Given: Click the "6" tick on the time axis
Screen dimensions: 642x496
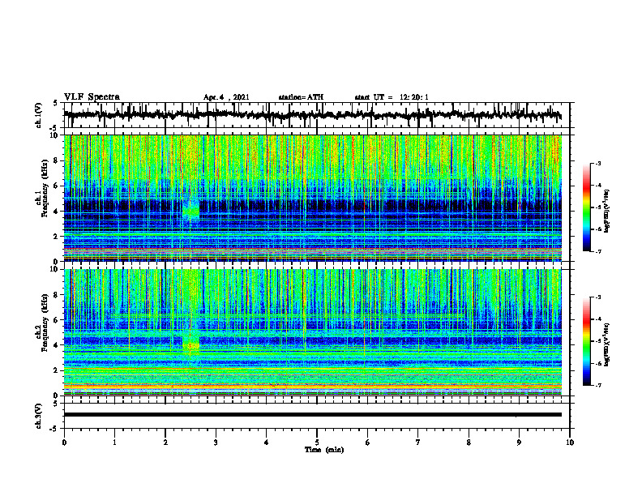Looking at the screenshot, I should point(368,443).
